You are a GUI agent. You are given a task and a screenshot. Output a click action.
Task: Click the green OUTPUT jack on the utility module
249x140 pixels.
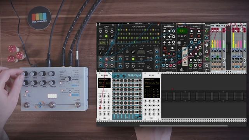(x=207, y=59)
